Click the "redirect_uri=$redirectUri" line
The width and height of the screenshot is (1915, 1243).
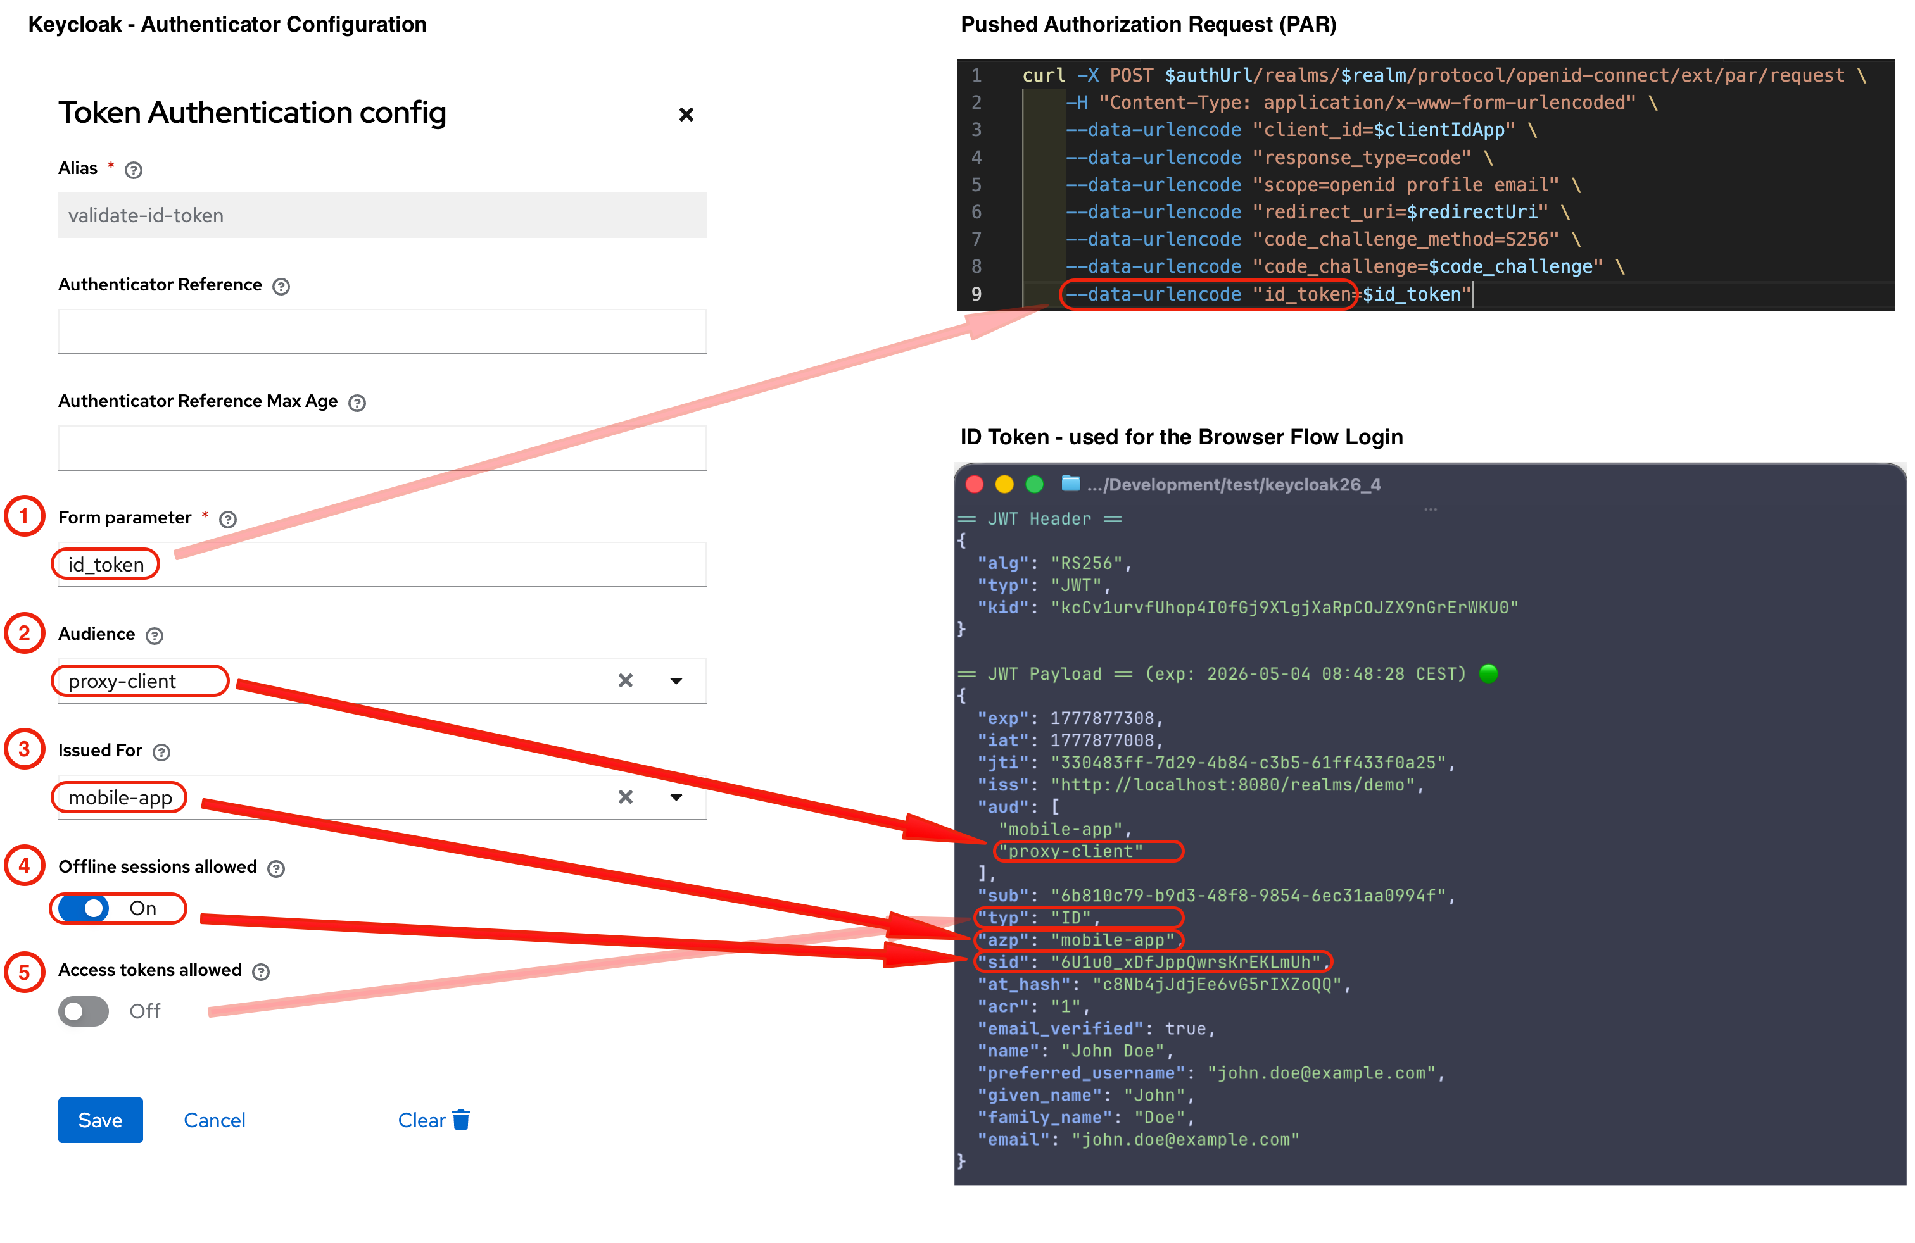tap(1318, 212)
